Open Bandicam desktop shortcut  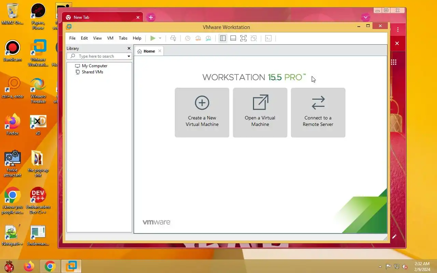[13, 51]
